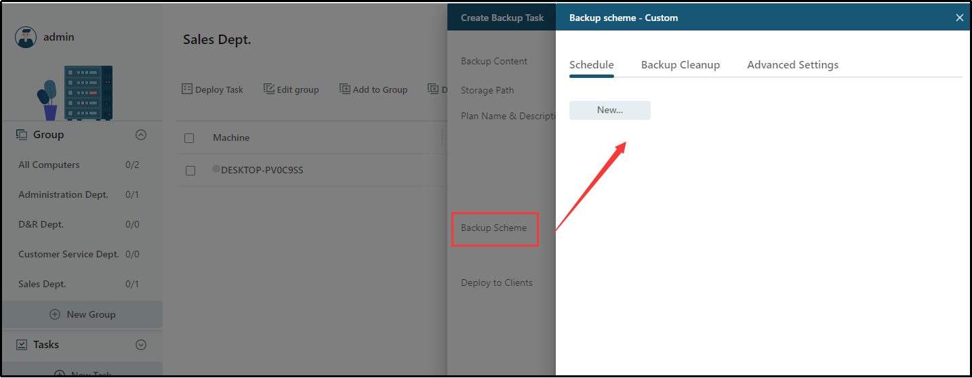Go to Deploy to Clients step
The image size is (972, 378).
coord(496,282)
